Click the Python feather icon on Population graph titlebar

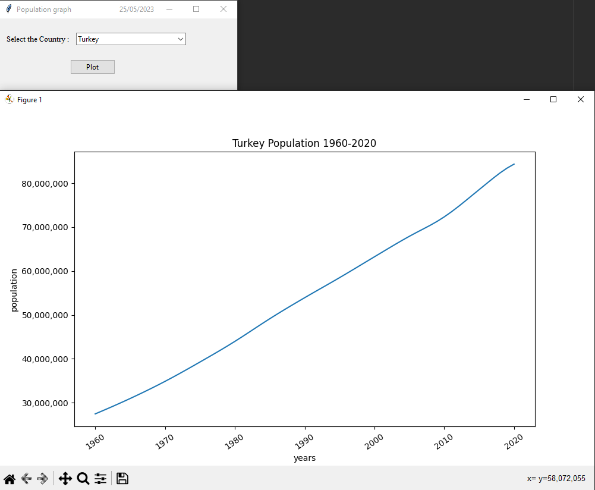tap(7, 9)
